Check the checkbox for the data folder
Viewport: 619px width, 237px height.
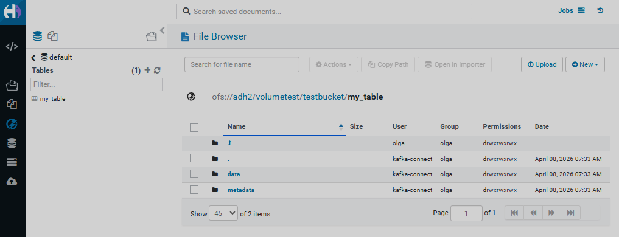[194, 174]
